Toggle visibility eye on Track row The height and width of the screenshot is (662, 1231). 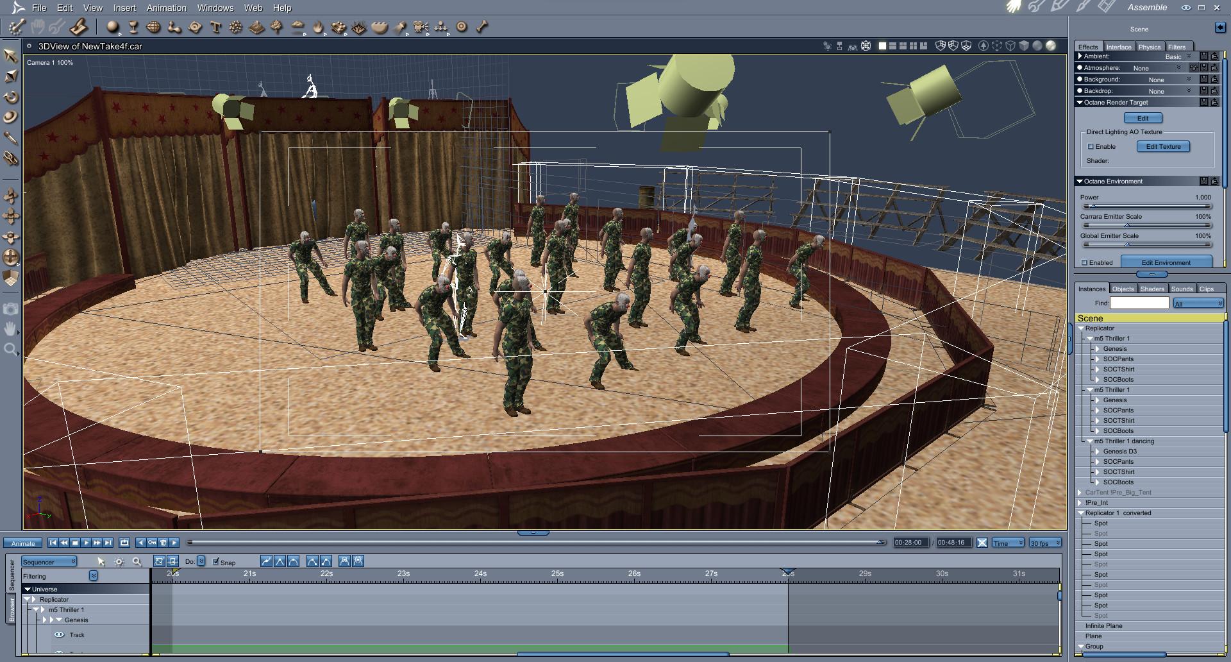(x=59, y=635)
